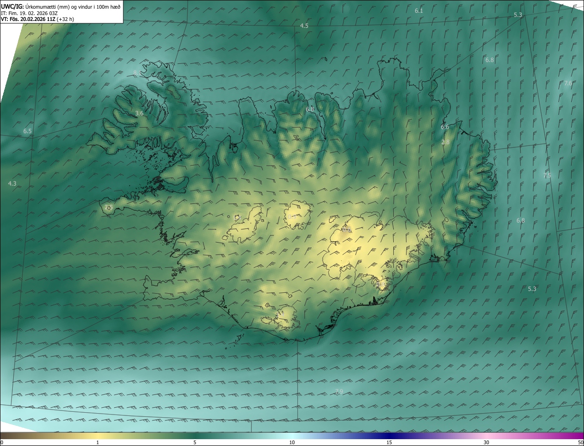
Task: Click the map value '4.5'
Action: click(304, 26)
